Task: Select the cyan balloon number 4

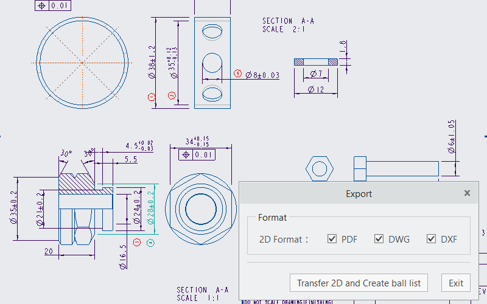Action: [150, 243]
